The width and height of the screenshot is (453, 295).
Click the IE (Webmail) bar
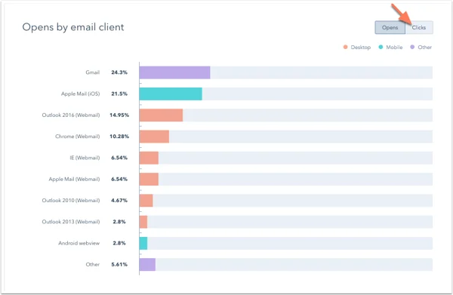click(149, 158)
